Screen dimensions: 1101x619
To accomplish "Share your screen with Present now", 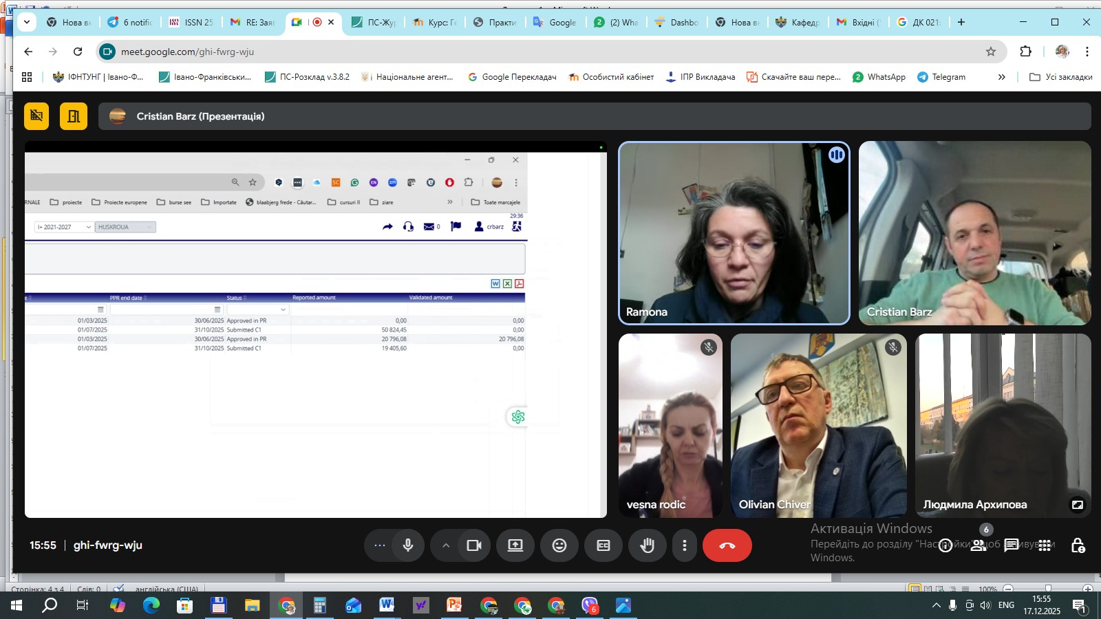I will coord(515,545).
